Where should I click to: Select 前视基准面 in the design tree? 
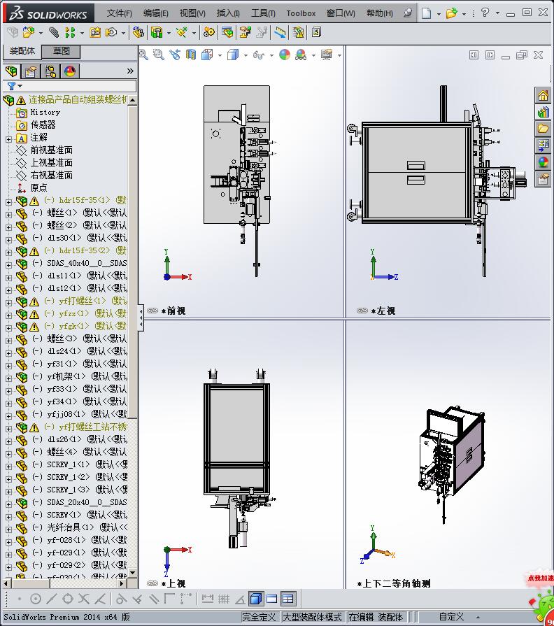(52, 150)
